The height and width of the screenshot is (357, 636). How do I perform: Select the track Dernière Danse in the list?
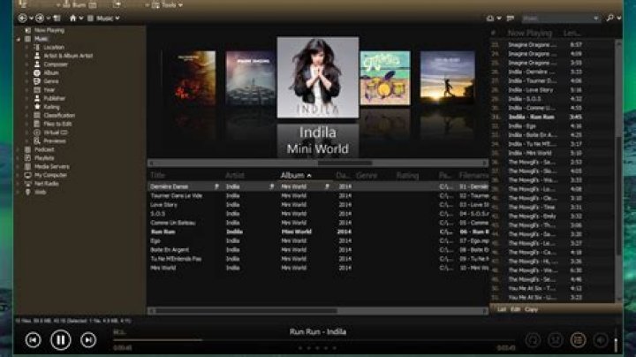(x=168, y=187)
